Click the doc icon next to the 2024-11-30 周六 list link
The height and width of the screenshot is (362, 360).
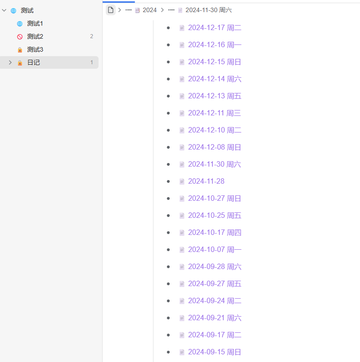(x=182, y=164)
